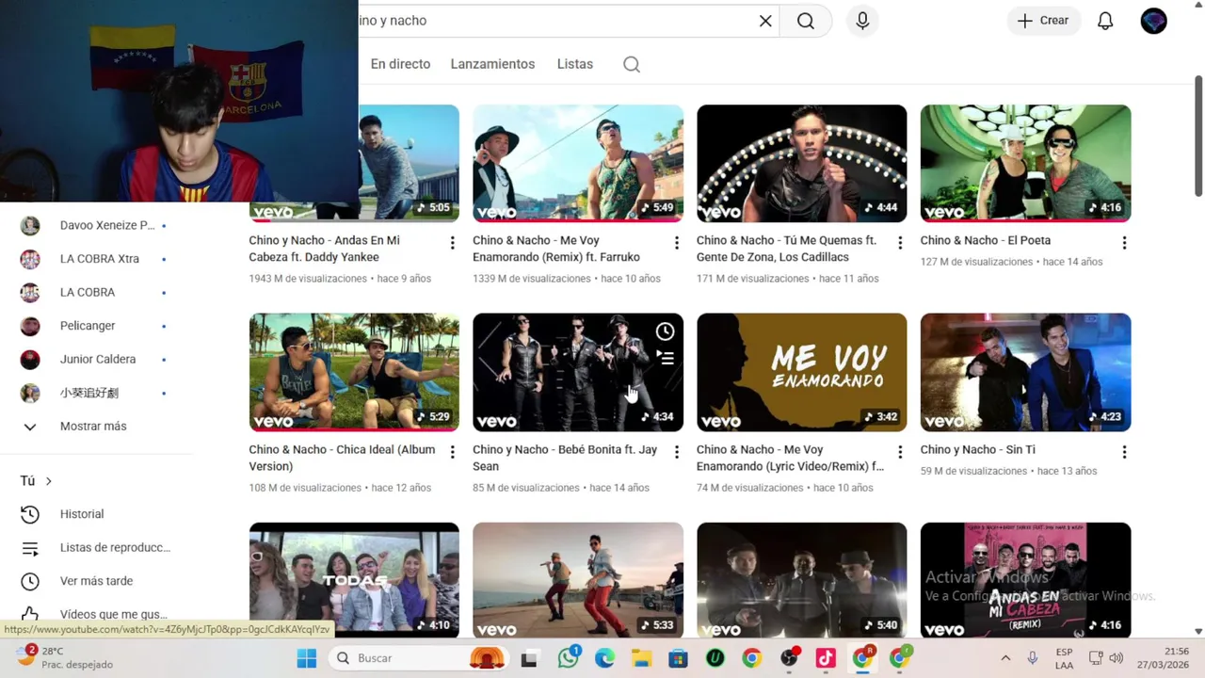Click the search icon beside Listas tab
This screenshot has height=678, width=1205.
pyautogui.click(x=632, y=64)
